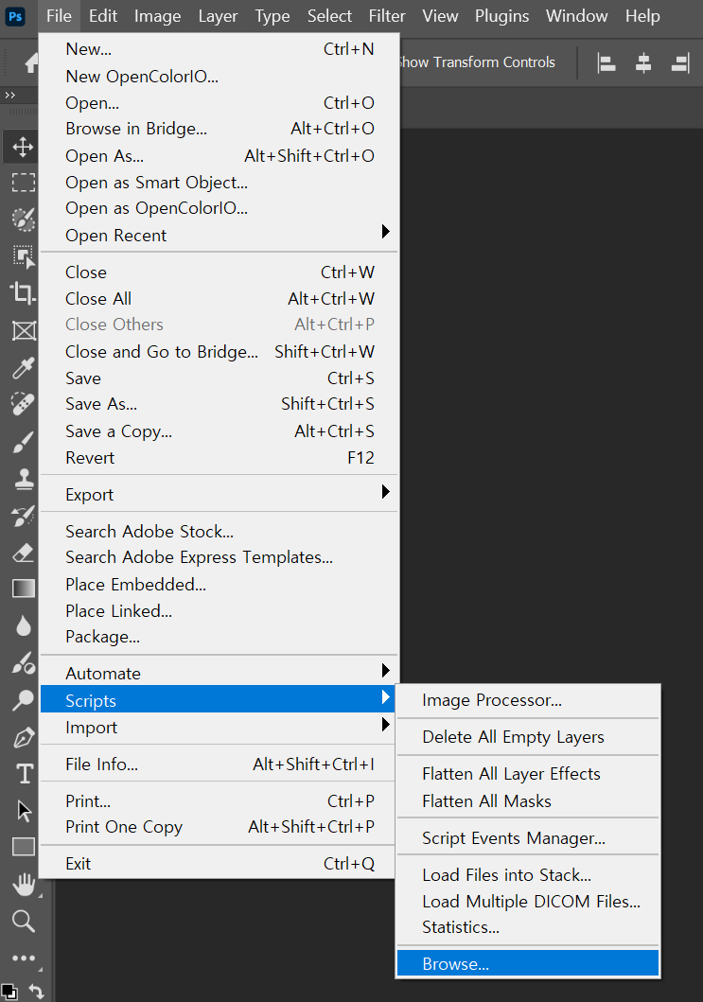Open the Filter menu

387,16
